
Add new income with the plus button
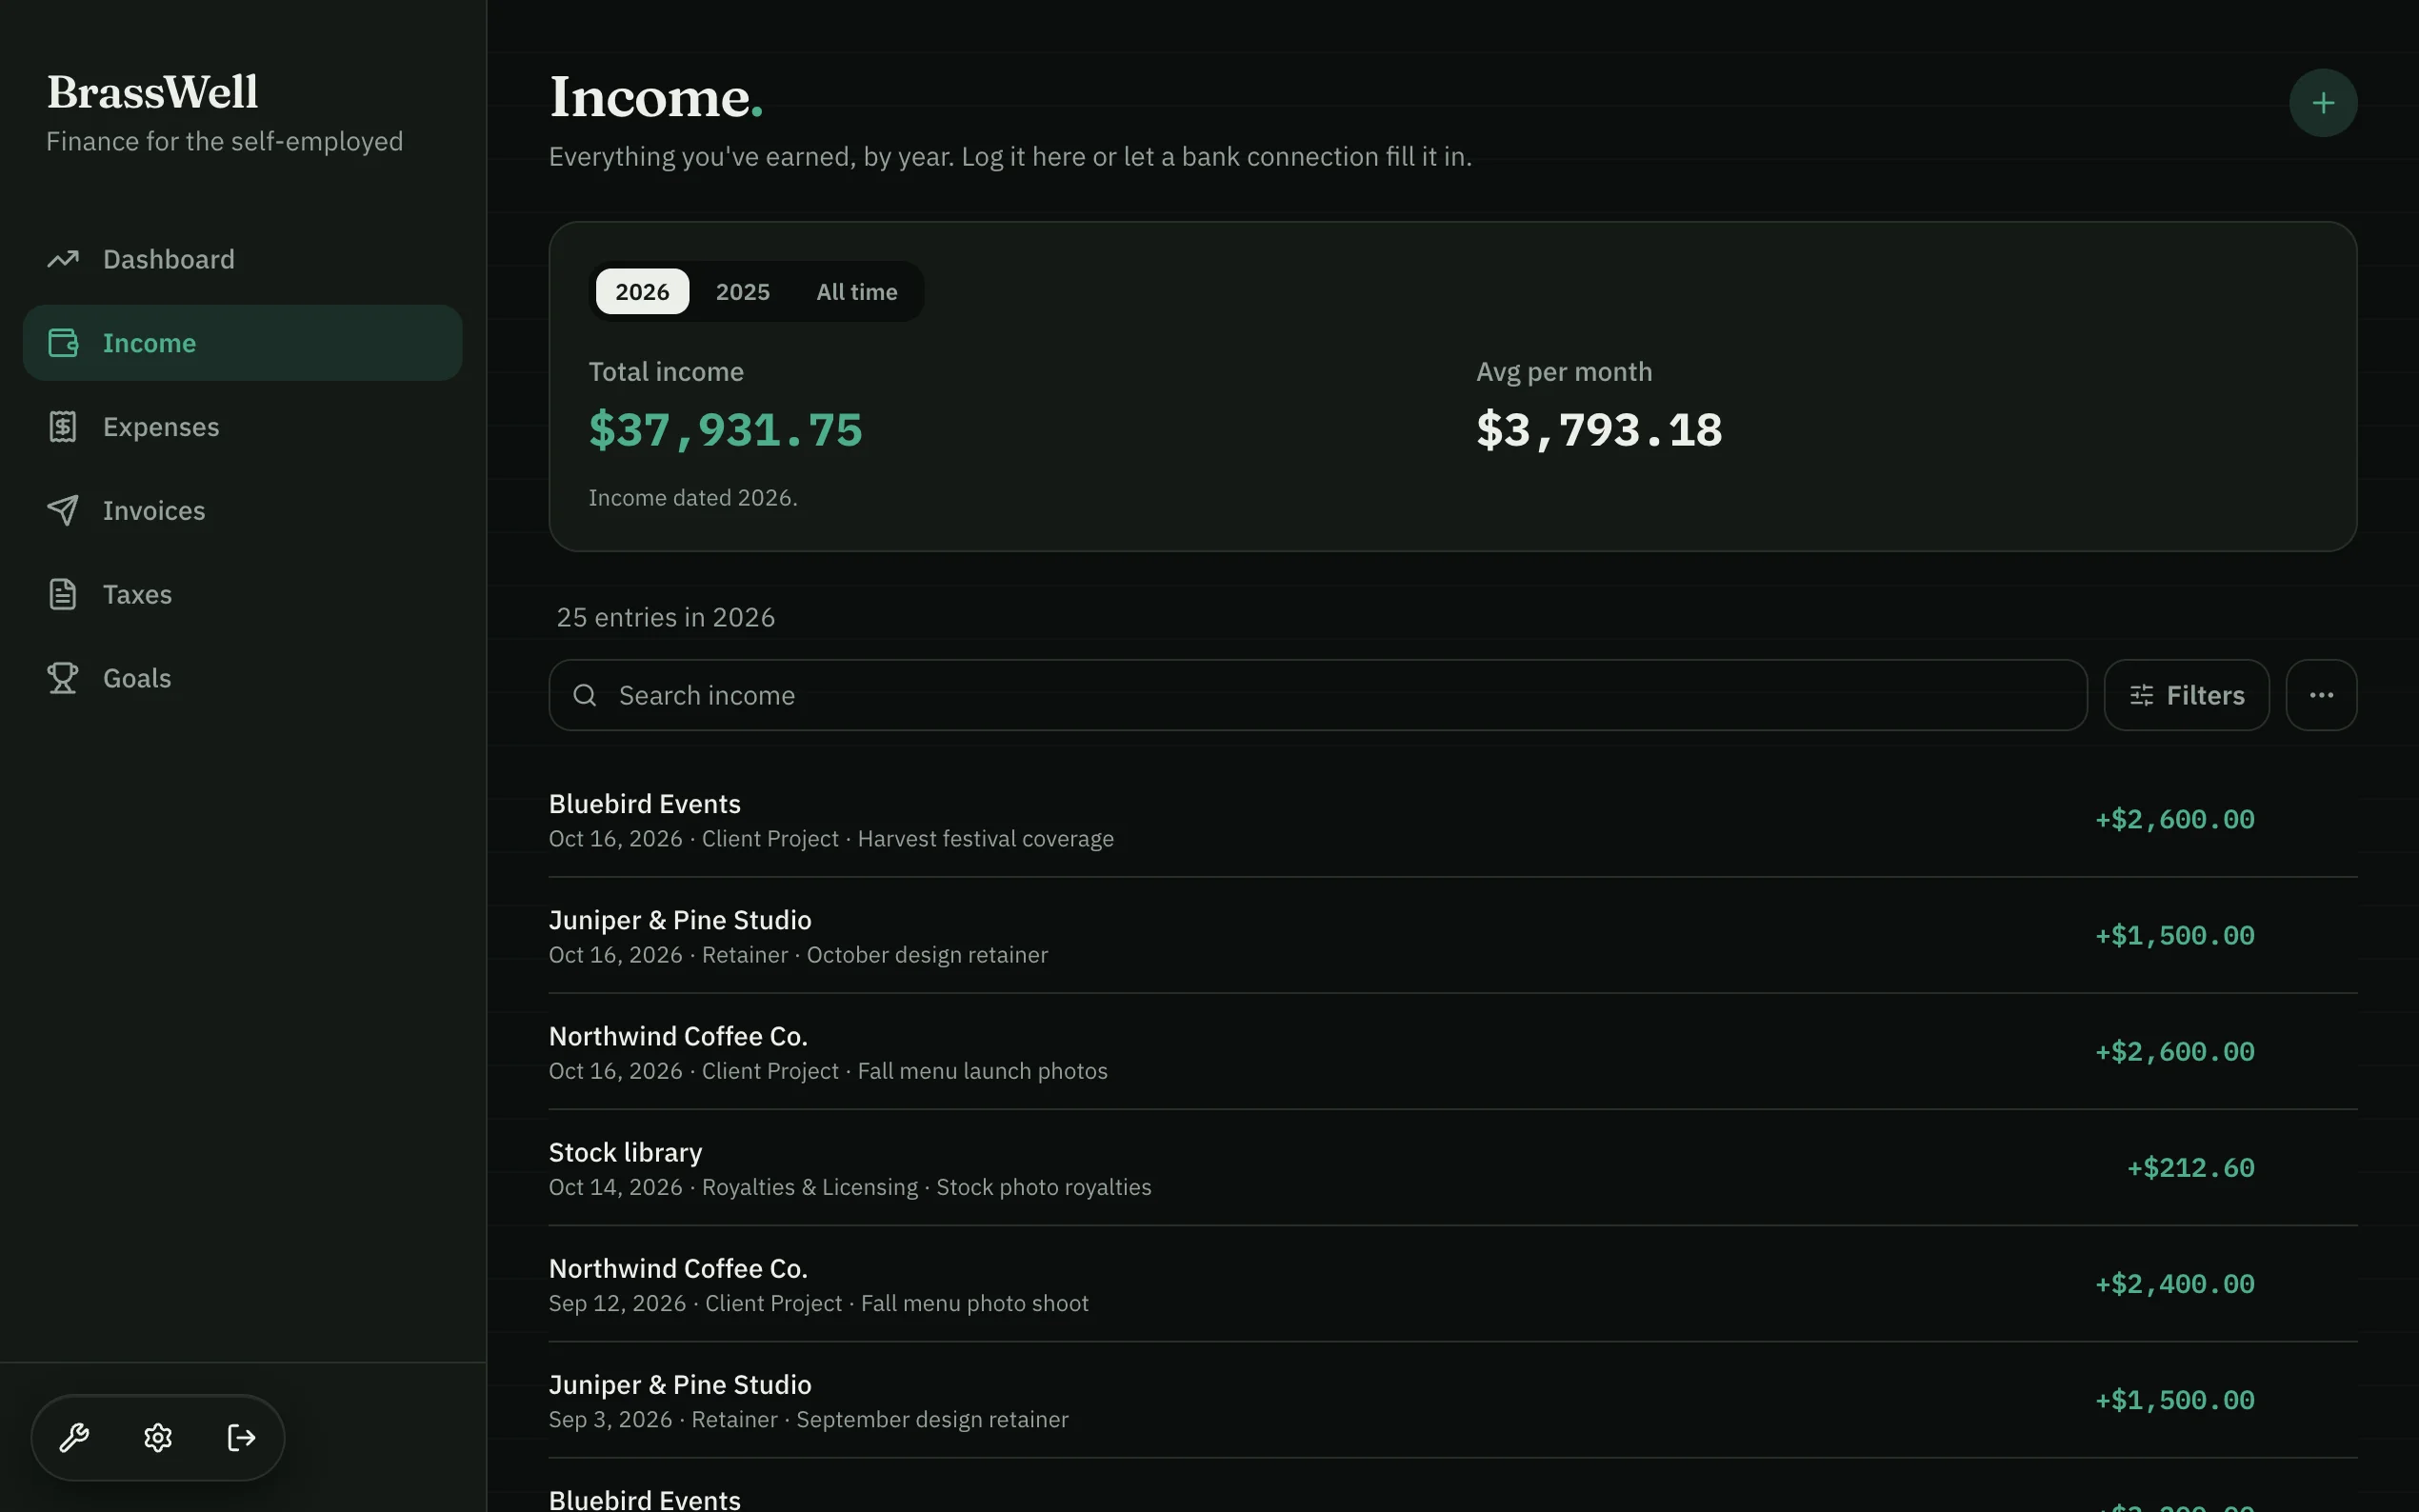[2322, 103]
